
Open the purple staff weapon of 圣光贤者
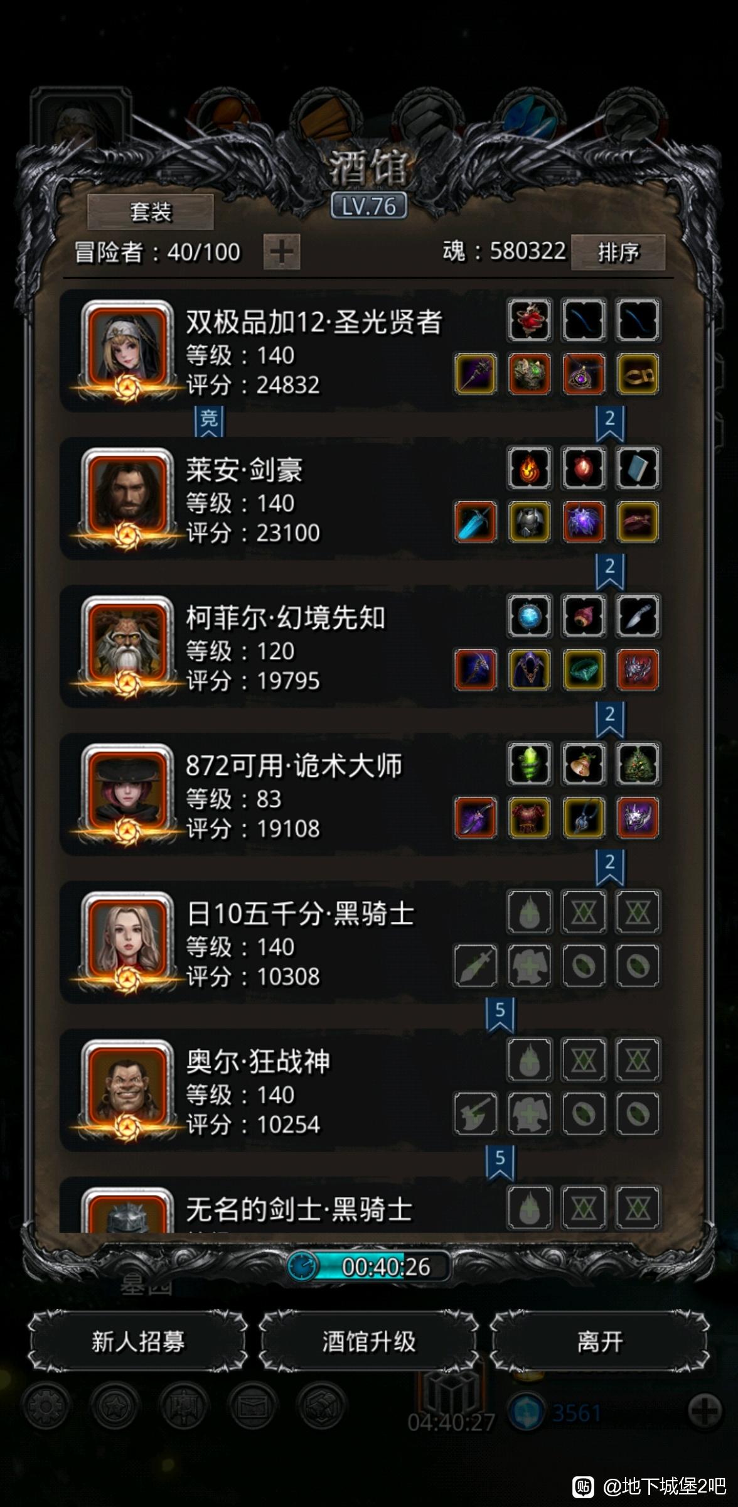click(x=476, y=374)
